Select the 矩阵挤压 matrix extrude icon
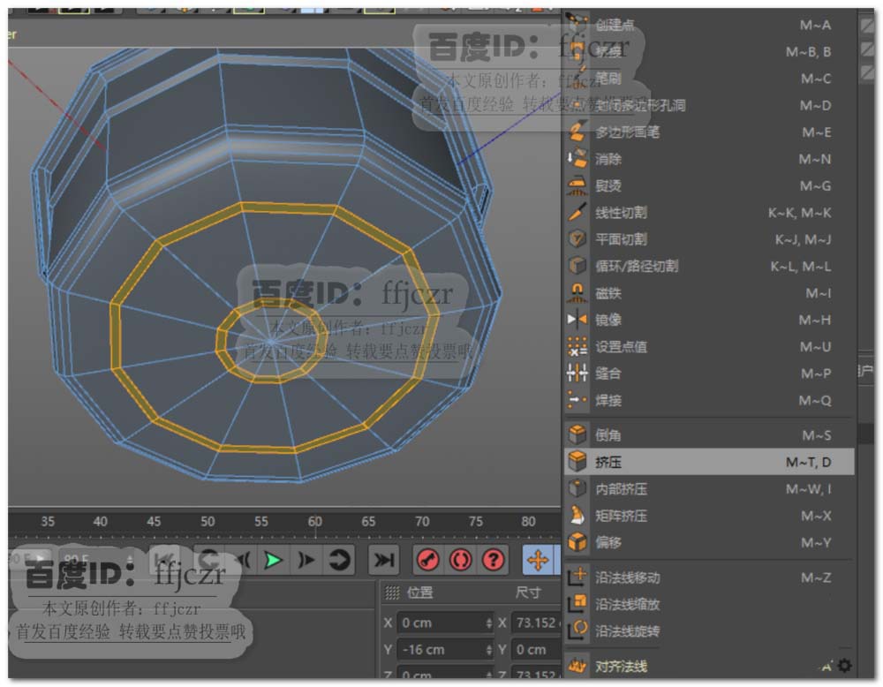Viewport: 883px width, 687px height. click(x=577, y=516)
